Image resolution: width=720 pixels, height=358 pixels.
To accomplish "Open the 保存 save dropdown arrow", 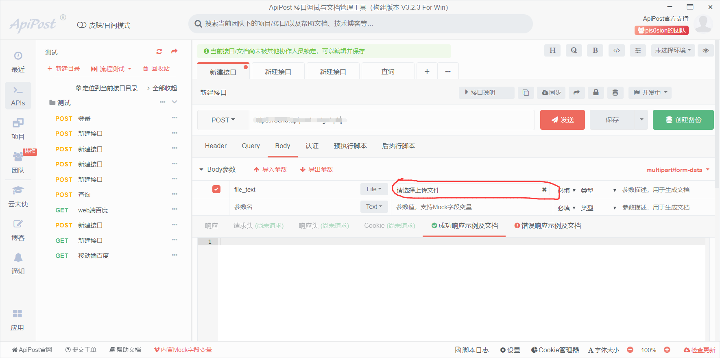I will (641, 120).
